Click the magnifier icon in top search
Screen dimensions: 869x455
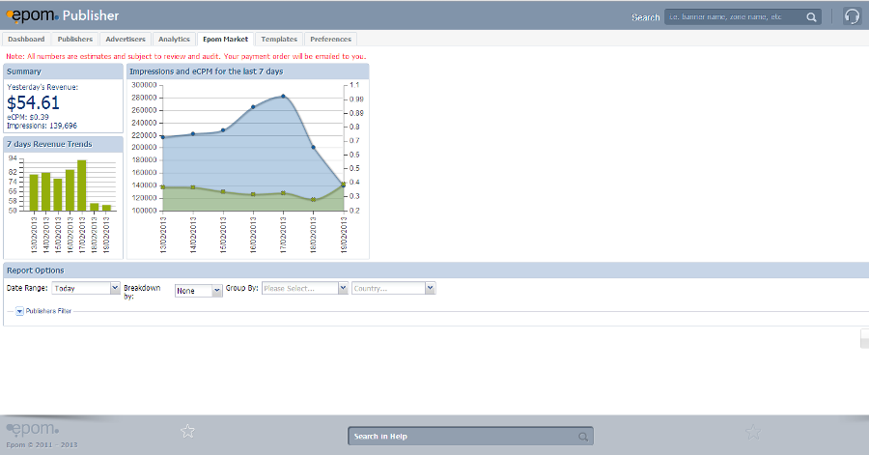[812, 16]
